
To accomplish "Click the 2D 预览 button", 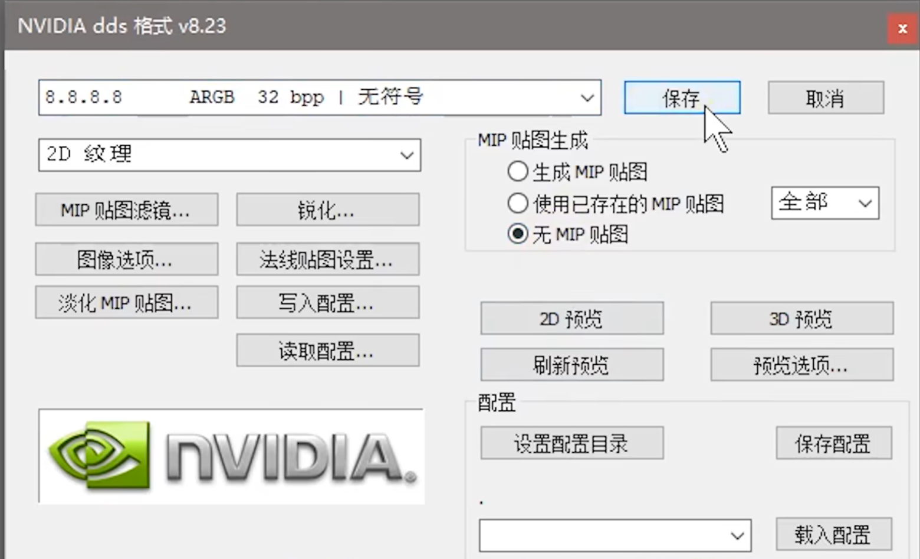I will click(x=572, y=319).
